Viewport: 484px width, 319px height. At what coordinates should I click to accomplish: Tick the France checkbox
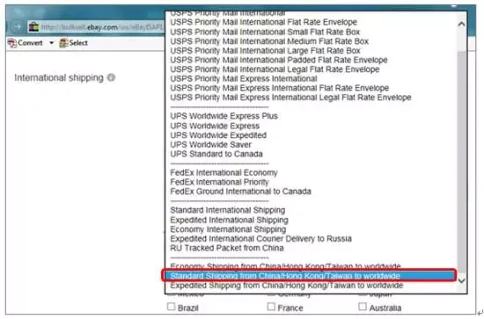click(271, 307)
